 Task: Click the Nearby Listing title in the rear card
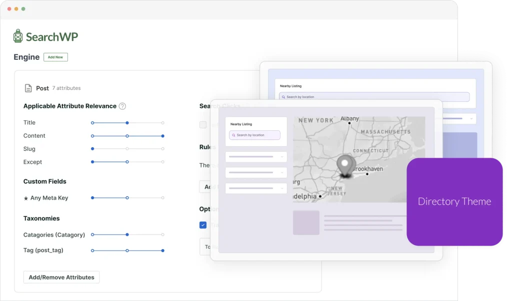(x=290, y=86)
